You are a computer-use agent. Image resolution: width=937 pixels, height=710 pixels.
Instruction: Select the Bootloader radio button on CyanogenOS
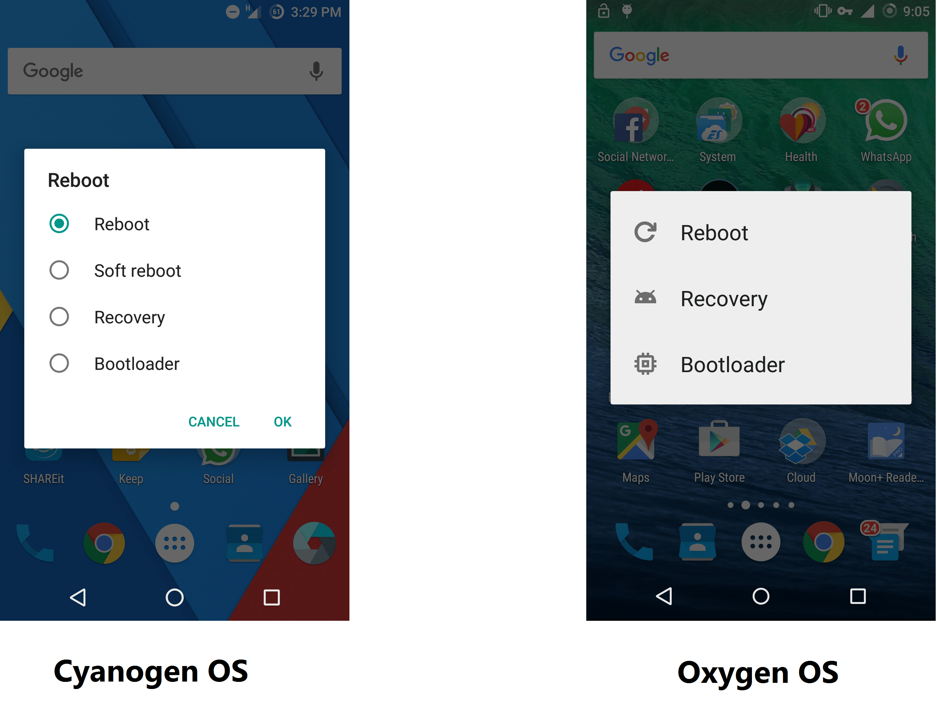(x=59, y=363)
